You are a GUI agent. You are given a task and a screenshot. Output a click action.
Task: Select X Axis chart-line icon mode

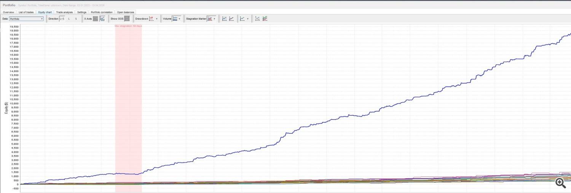tap(102, 19)
